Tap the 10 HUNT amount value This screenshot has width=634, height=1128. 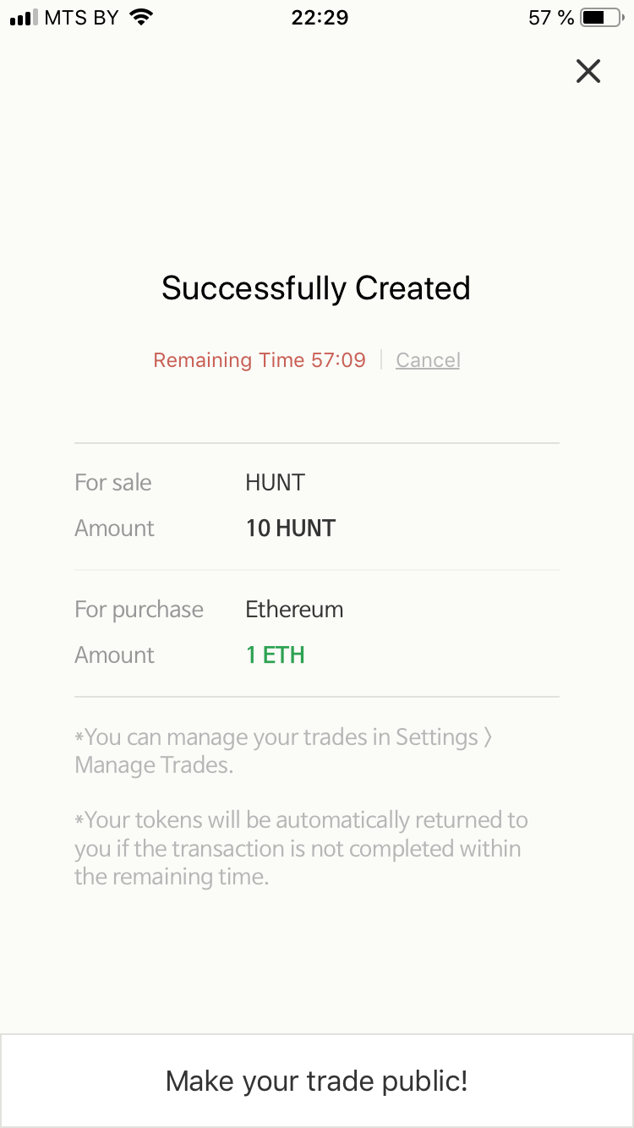[x=291, y=528]
